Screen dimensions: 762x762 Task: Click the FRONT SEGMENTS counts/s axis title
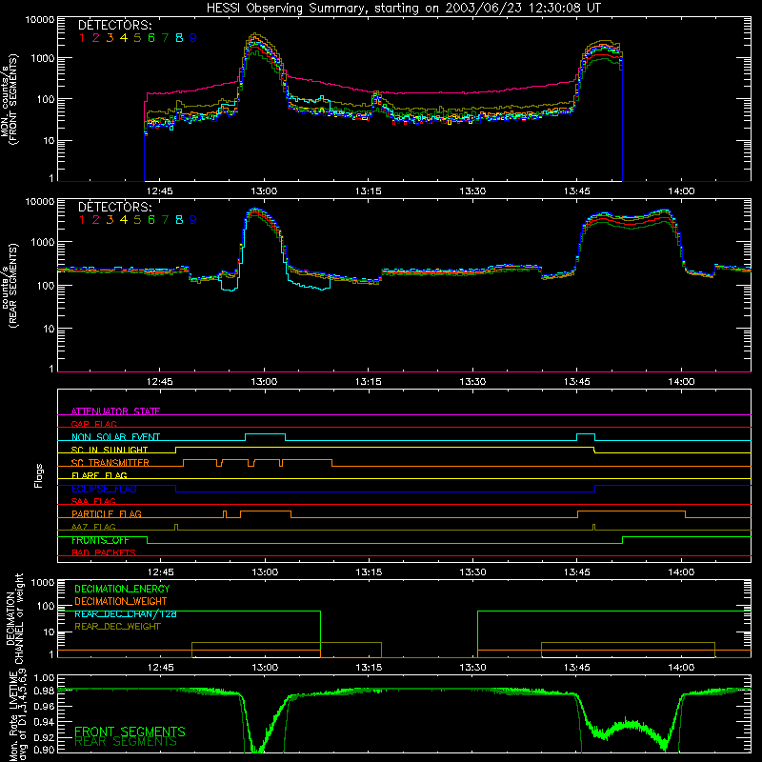tap(9, 100)
